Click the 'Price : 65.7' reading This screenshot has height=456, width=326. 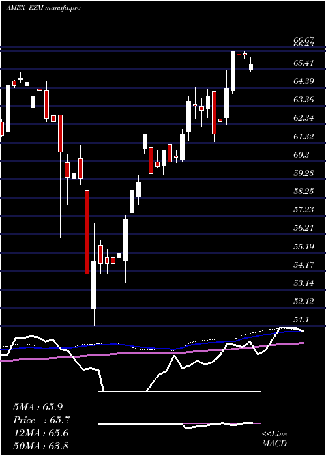(x=42, y=420)
